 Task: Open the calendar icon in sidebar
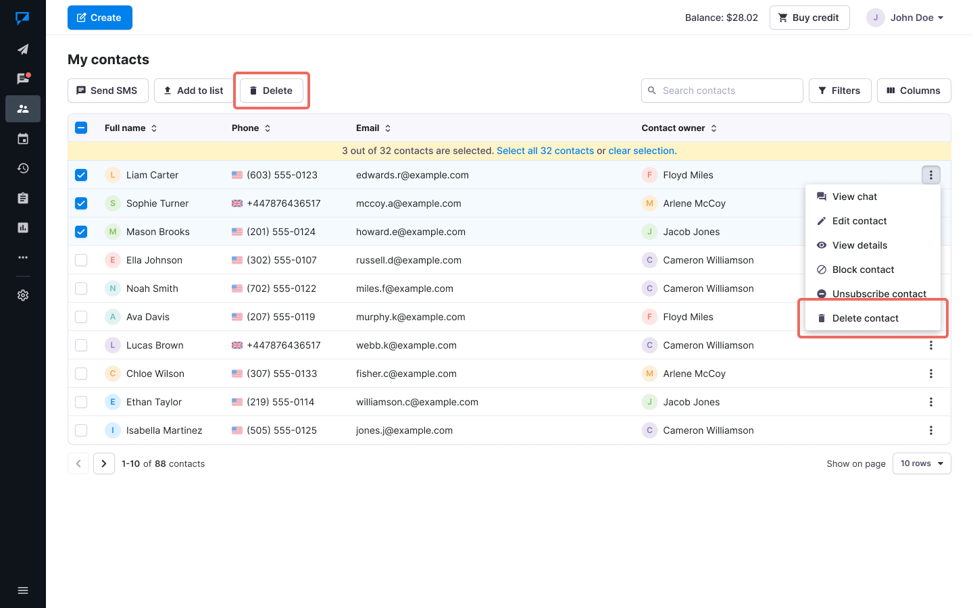tap(23, 138)
